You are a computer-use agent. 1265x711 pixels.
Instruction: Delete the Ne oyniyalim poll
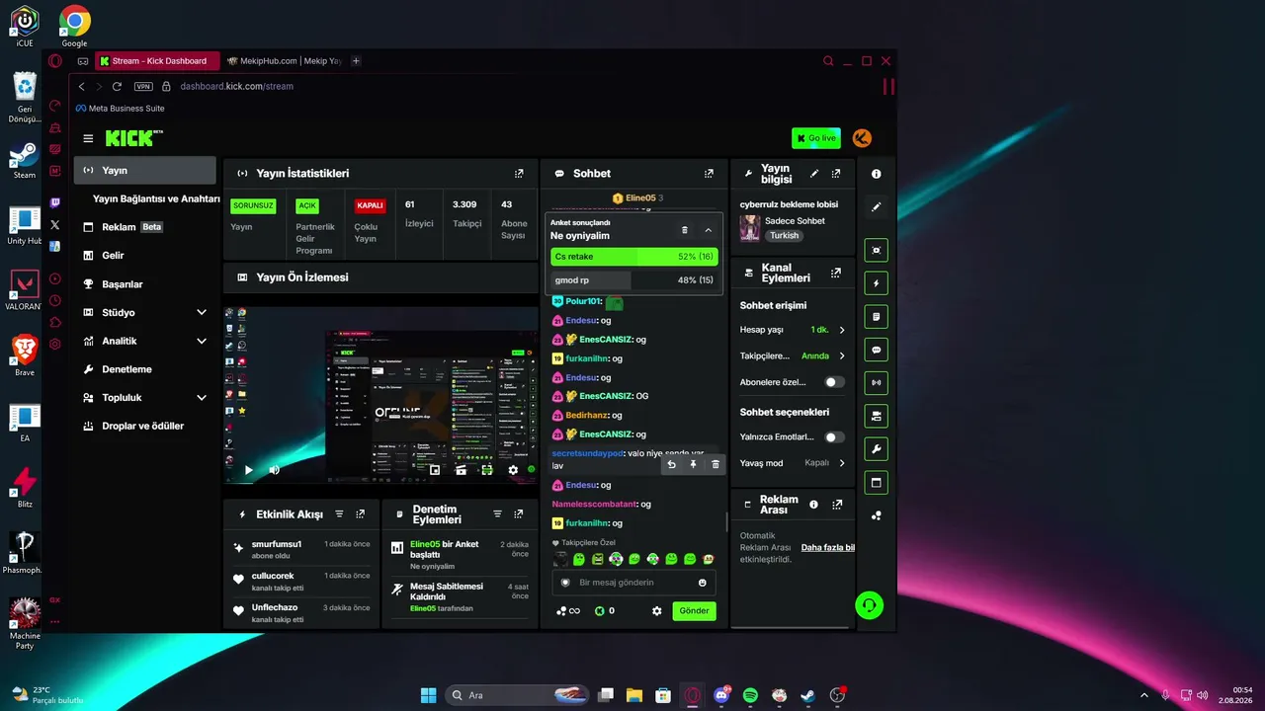685,230
